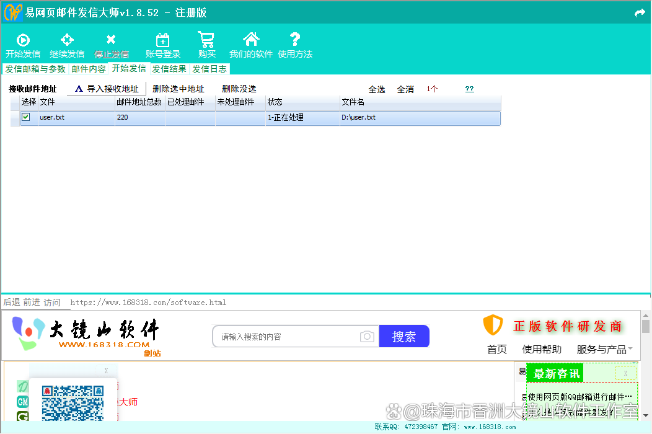652x434 pixels.
Task: Click the camera icon in search box
Action: pos(367,337)
